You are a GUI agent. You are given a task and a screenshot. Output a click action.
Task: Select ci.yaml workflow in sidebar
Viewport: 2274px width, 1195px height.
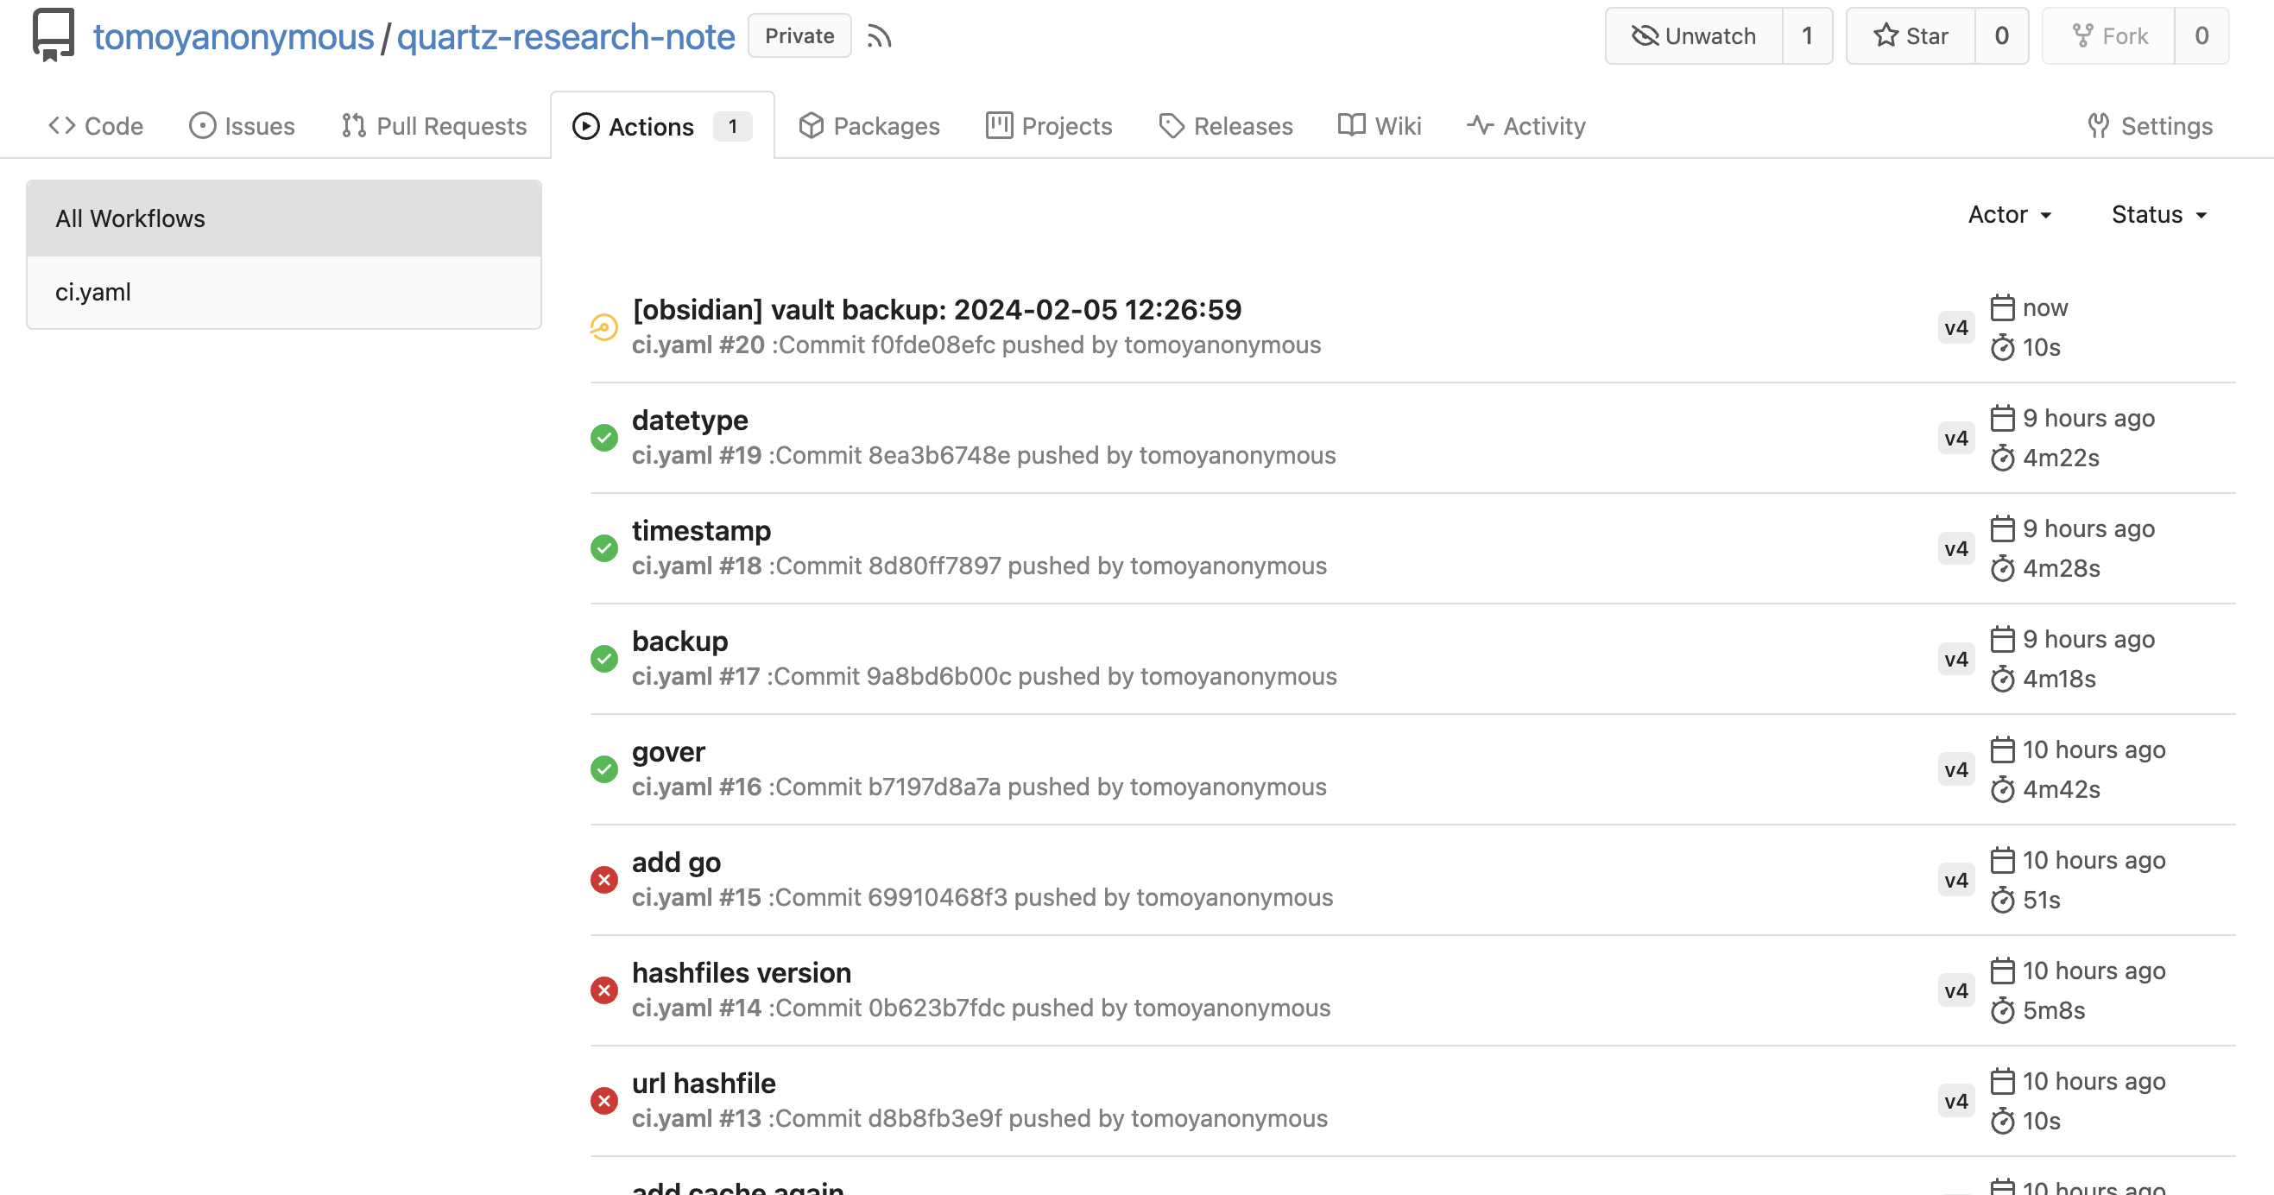[x=93, y=292]
